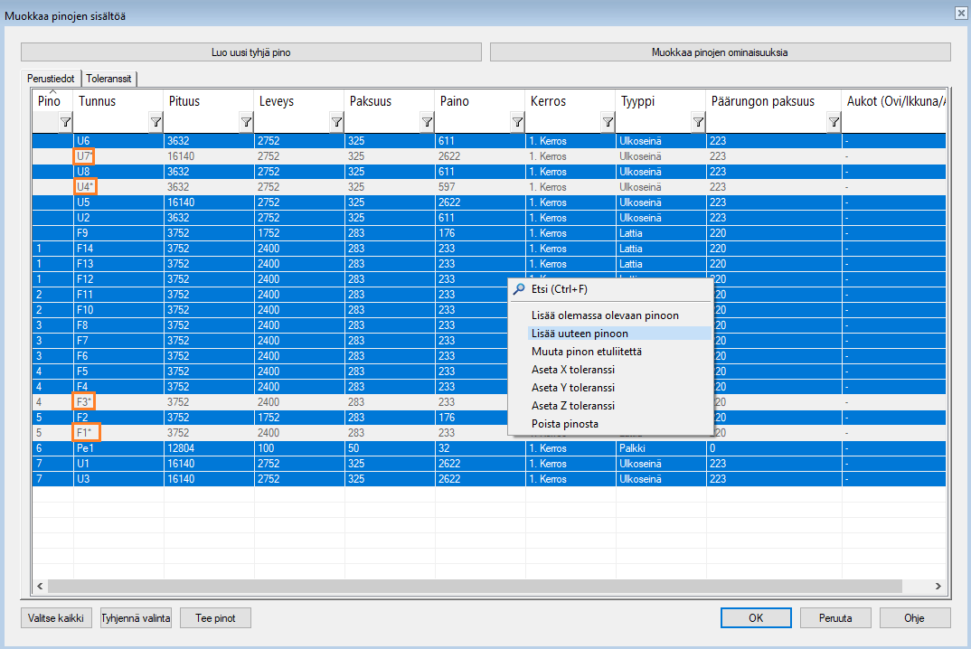This screenshot has width=971, height=649.
Task: Select Etsi (Ctrl+F) in context menu
Action: point(559,289)
